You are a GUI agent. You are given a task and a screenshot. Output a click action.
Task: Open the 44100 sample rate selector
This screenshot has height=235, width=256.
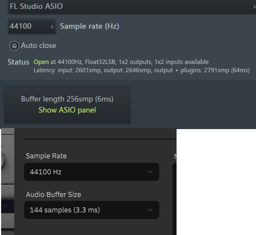tap(32, 26)
